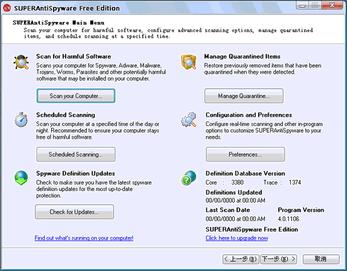Screen dimensions: 347x271
Task: Click the Scan for Harmful Software heading
Action: (74, 56)
